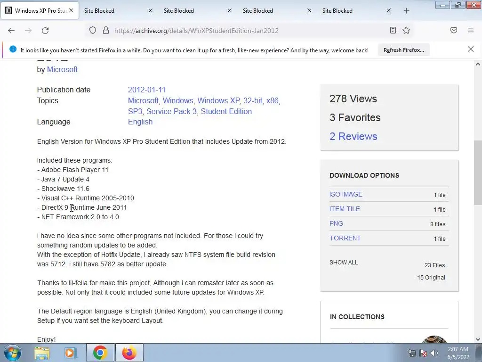The height and width of the screenshot is (362, 482).
Task: Open the x86 topic link
Action: tap(273, 101)
